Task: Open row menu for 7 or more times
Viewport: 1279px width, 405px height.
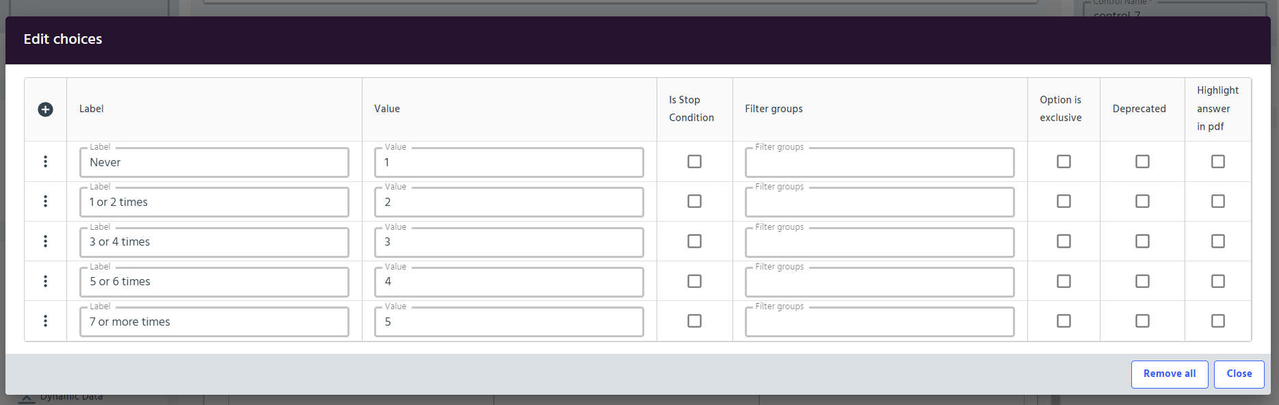Action: [x=45, y=321]
